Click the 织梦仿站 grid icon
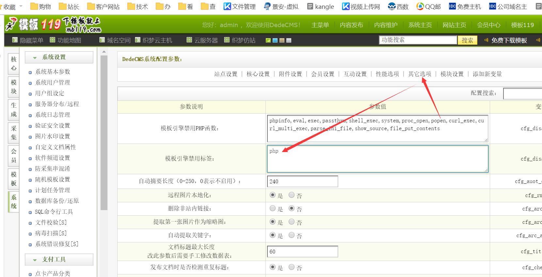Image resolution: width=542 pixels, height=277 pixels. pyautogui.click(x=227, y=40)
